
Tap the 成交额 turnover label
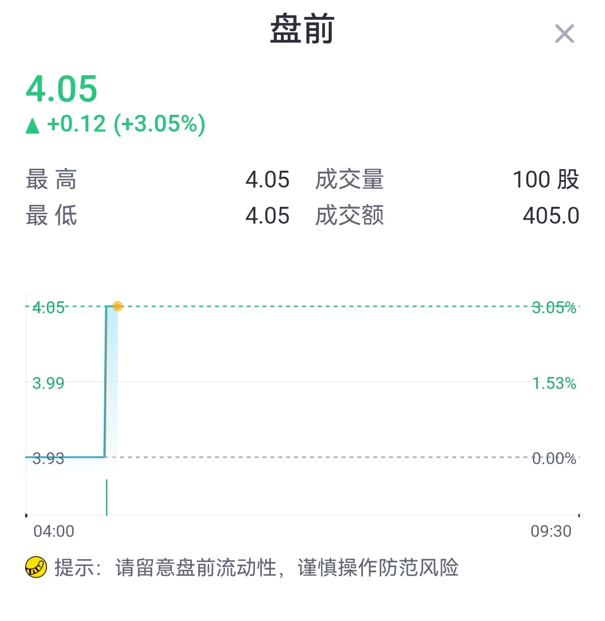pos(350,215)
